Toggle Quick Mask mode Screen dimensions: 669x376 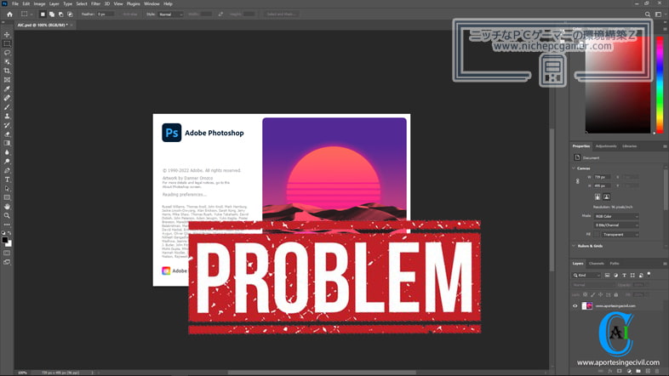pyautogui.click(x=7, y=253)
